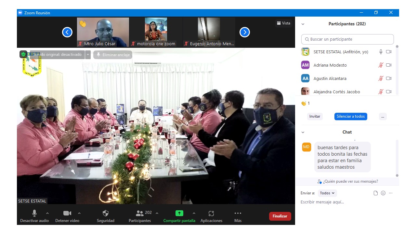The height and width of the screenshot is (234, 416).
Task: Click the red Finalizar button
Action: 280,216
